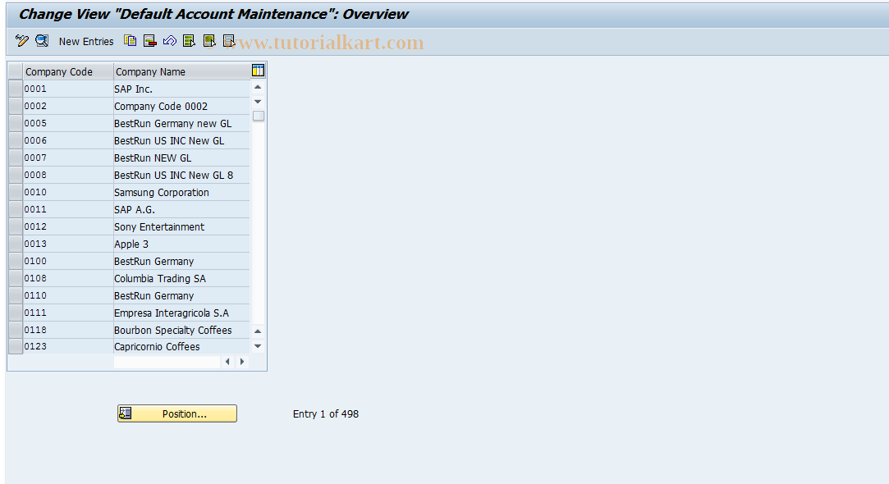Click the Company Code column header
Screen dimensions: 889x484
pyautogui.click(x=68, y=71)
